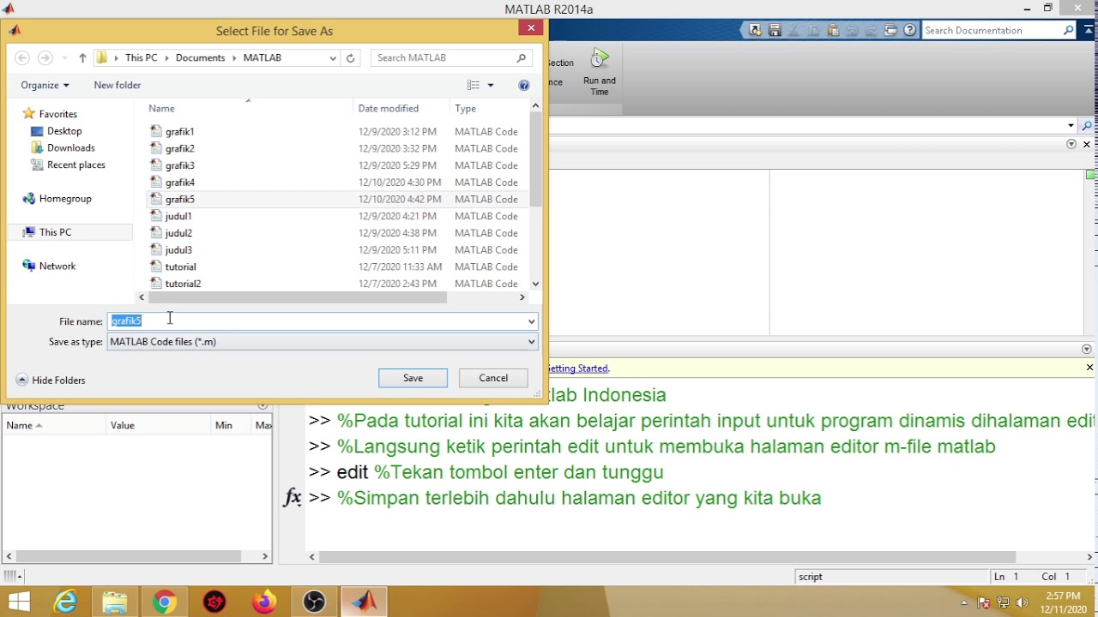Click the Back arrow in the save dialog

click(22, 57)
